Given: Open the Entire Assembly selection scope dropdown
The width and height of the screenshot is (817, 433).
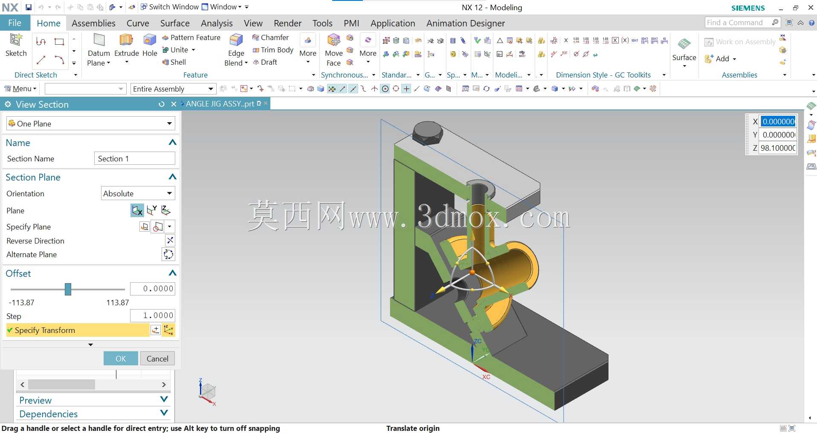Looking at the screenshot, I should pos(173,89).
